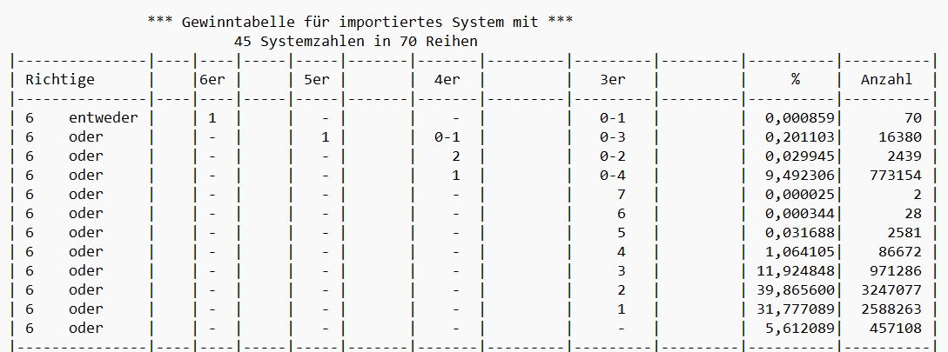Click the Anzahl value 457108
948x352 pixels.
pyautogui.click(x=896, y=328)
